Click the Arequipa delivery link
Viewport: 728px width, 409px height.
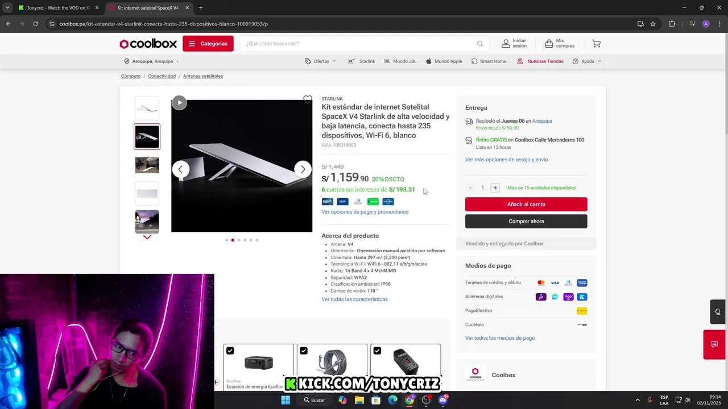(x=542, y=121)
